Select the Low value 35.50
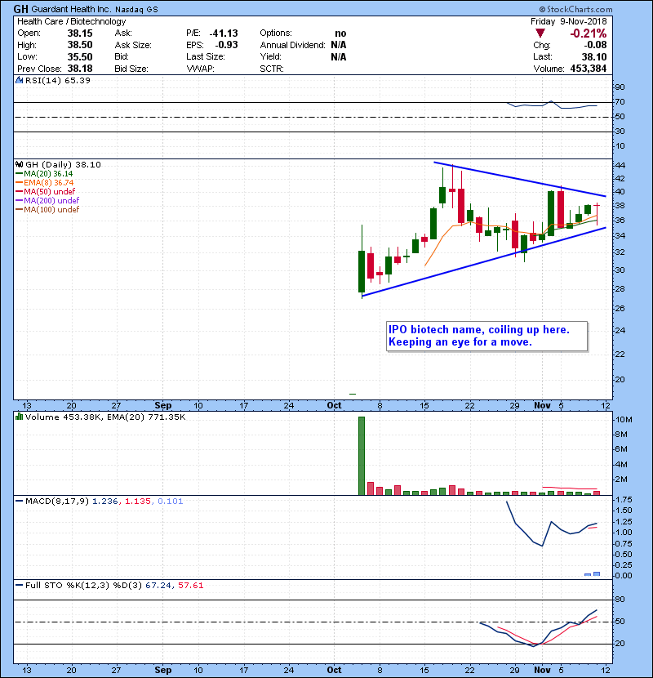Image resolution: width=653 pixels, height=678 pixels. point(80,56)
